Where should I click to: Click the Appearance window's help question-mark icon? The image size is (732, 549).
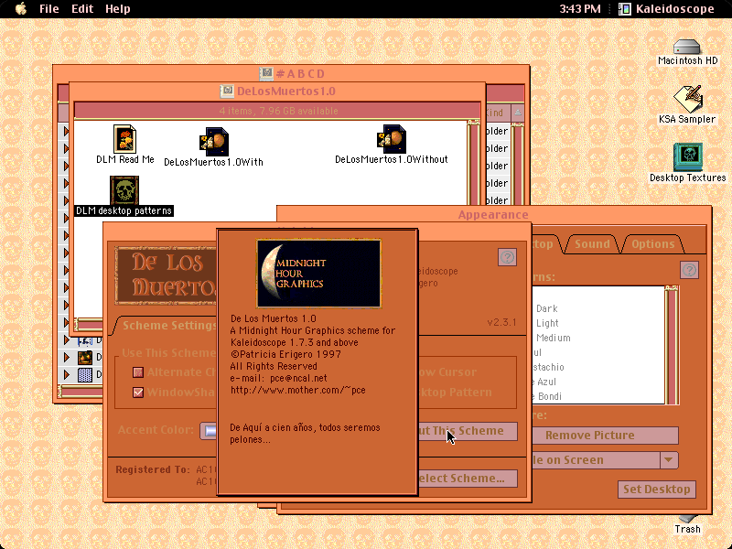(x=690, y=270)
